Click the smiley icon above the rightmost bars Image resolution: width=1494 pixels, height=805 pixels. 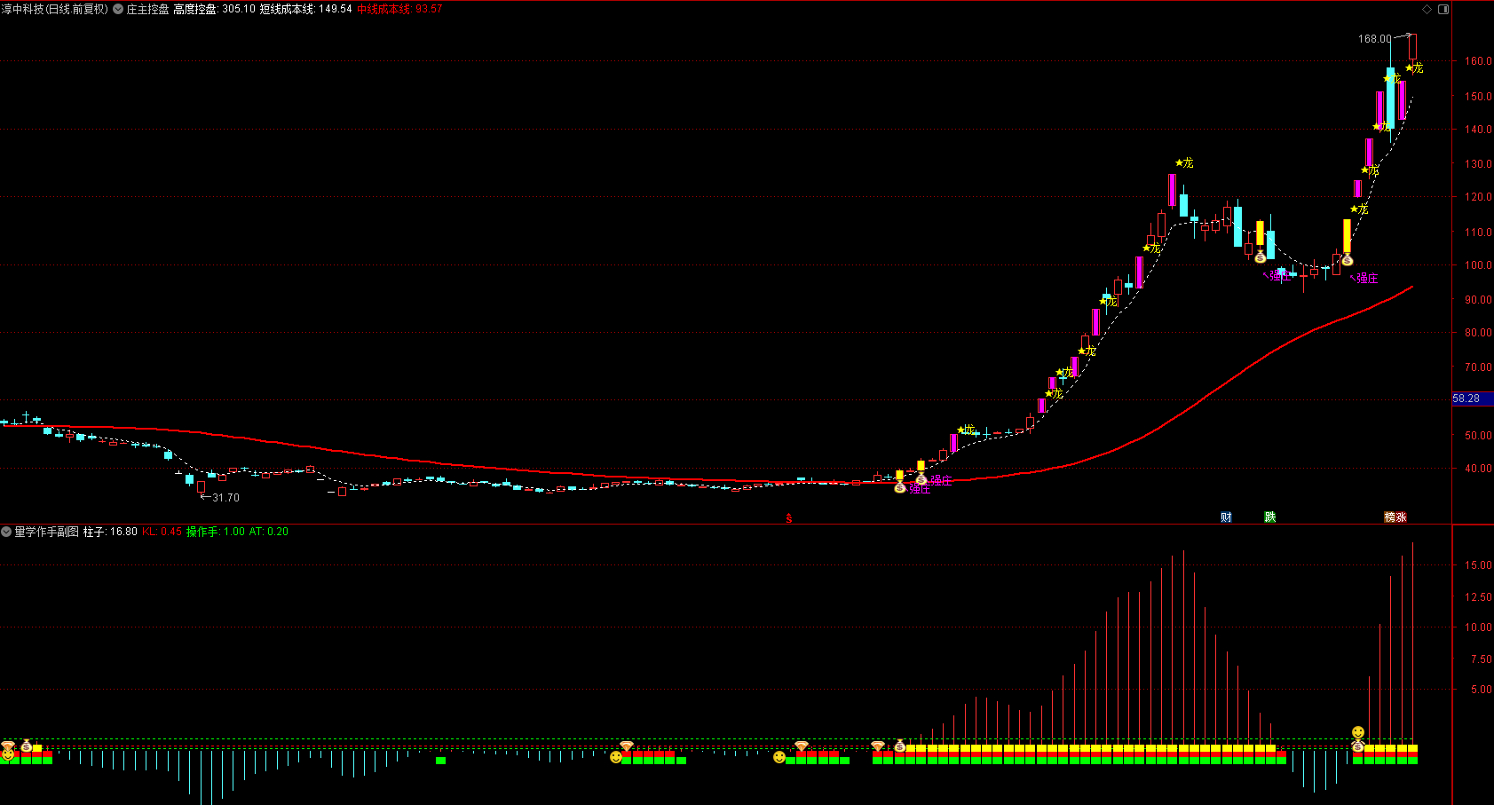(x=1358, y=732)
